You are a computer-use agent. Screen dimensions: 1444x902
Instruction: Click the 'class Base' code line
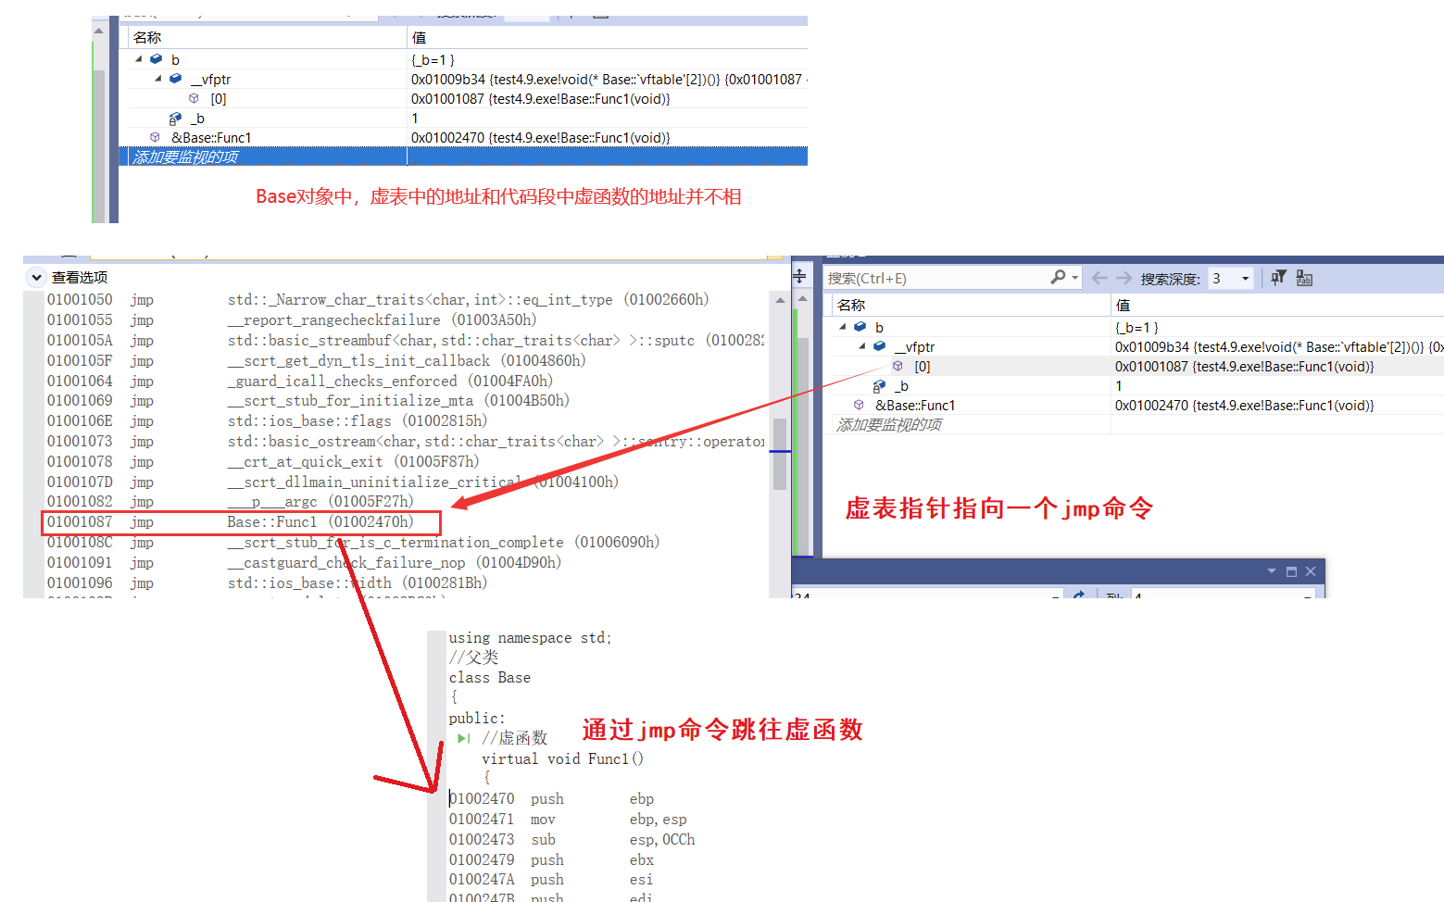pyautogui.click(x=490, y=678)
